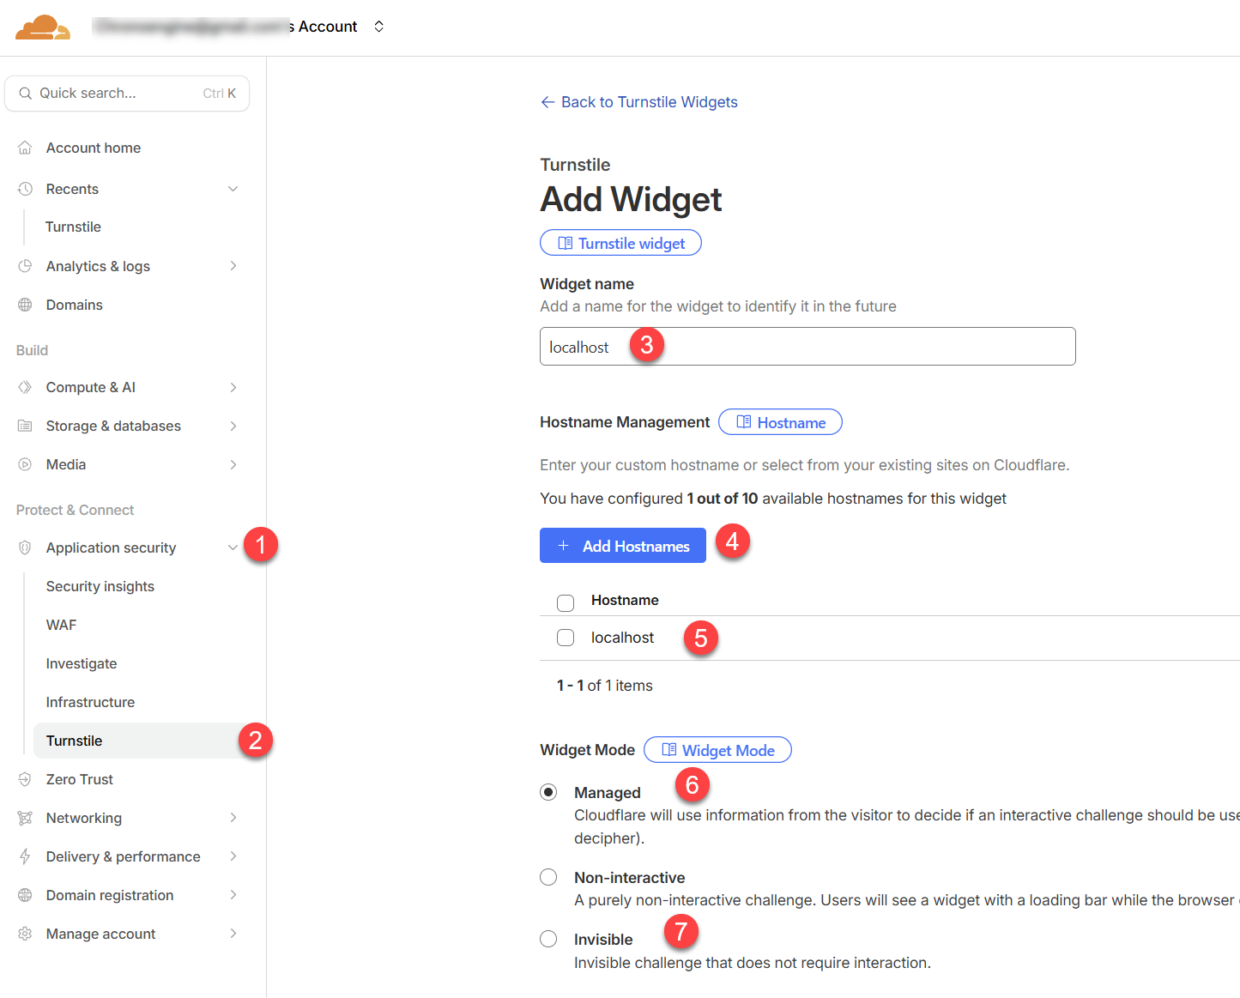Click the Account home icon
This screenshot has width=1240, height=998.
(x=25, y=147)
